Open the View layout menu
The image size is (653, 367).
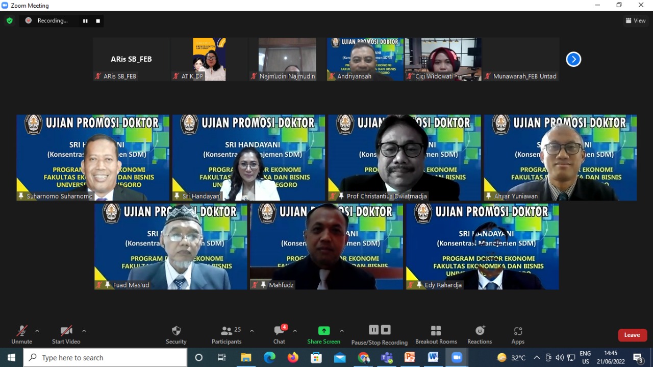coord(636,21)
